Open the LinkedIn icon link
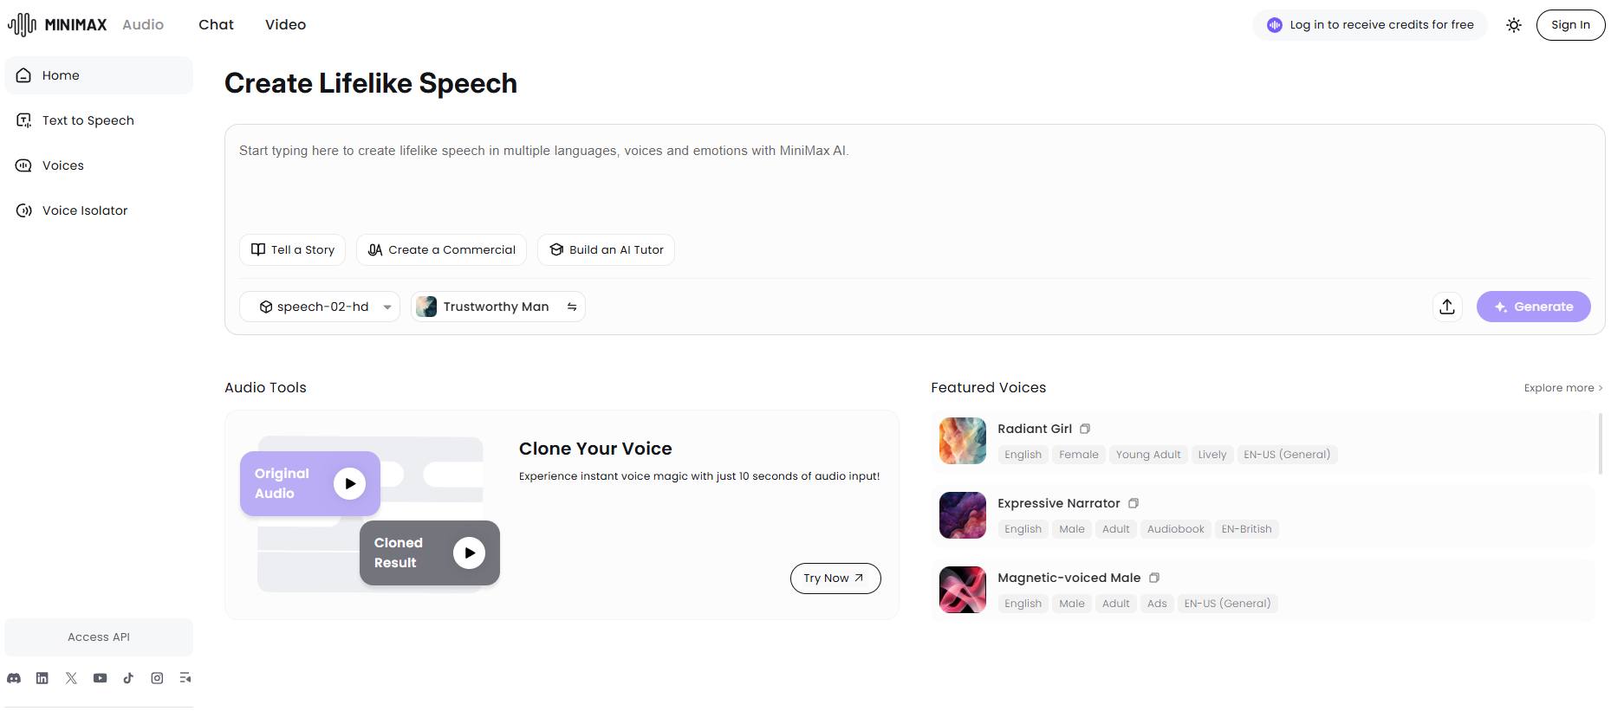Screen dimensions: 1611x711 pos(42,678)
